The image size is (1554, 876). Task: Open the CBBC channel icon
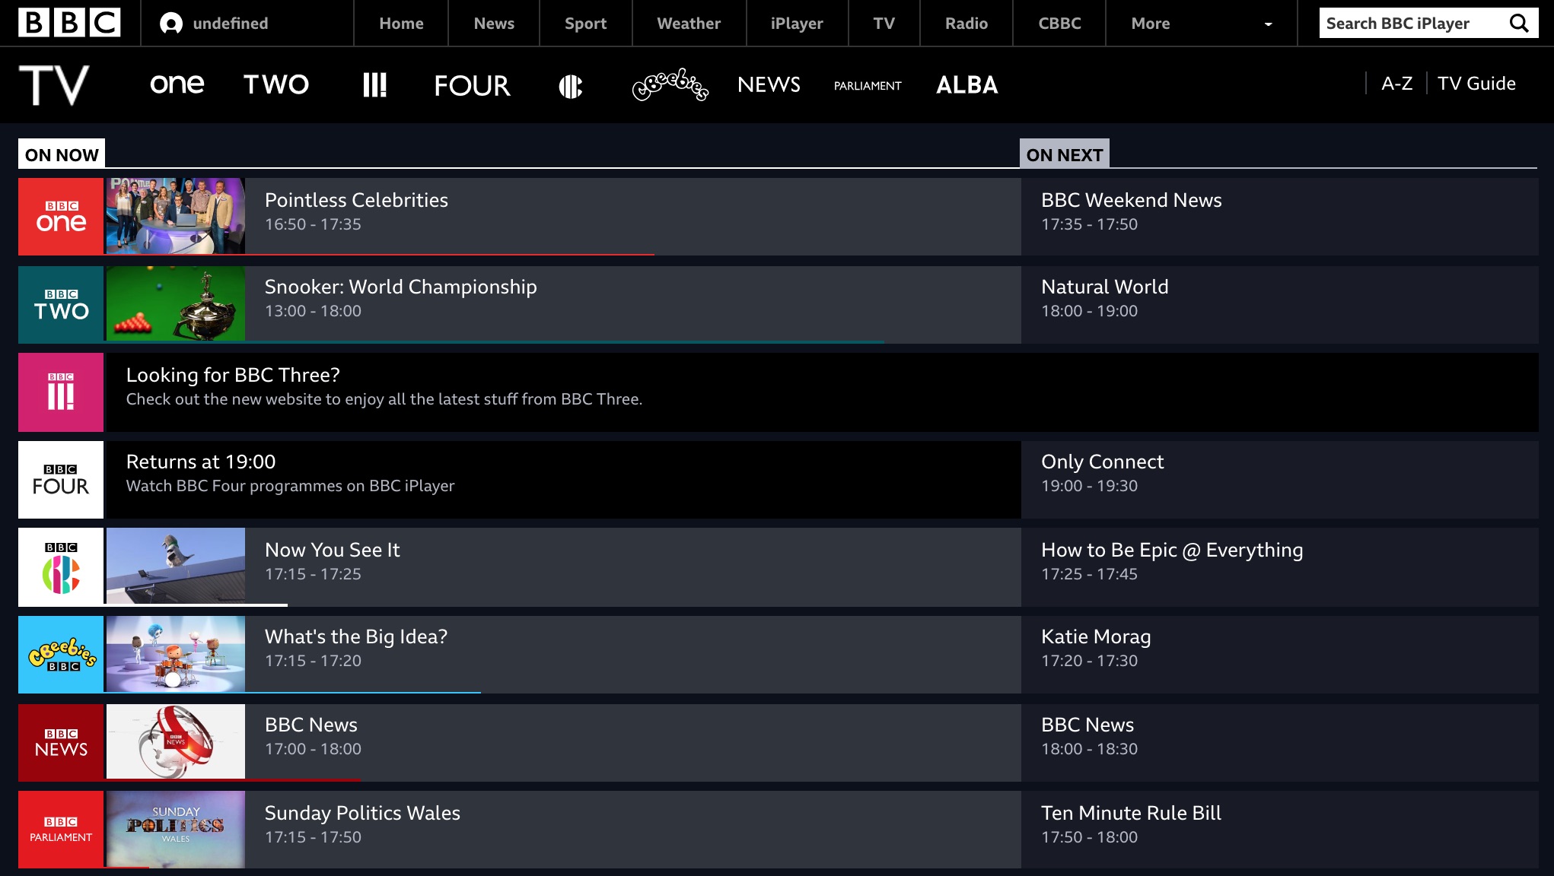572,84
